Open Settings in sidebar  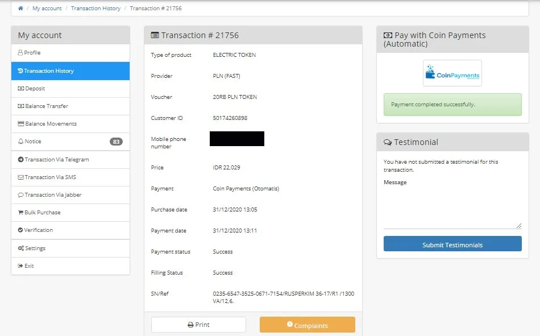[x=70, y=248]
